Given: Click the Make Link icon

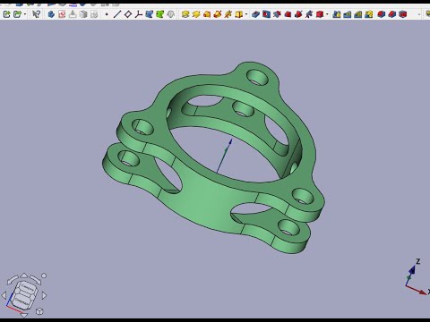Looking at the screenshot, I should pos(7,14).
